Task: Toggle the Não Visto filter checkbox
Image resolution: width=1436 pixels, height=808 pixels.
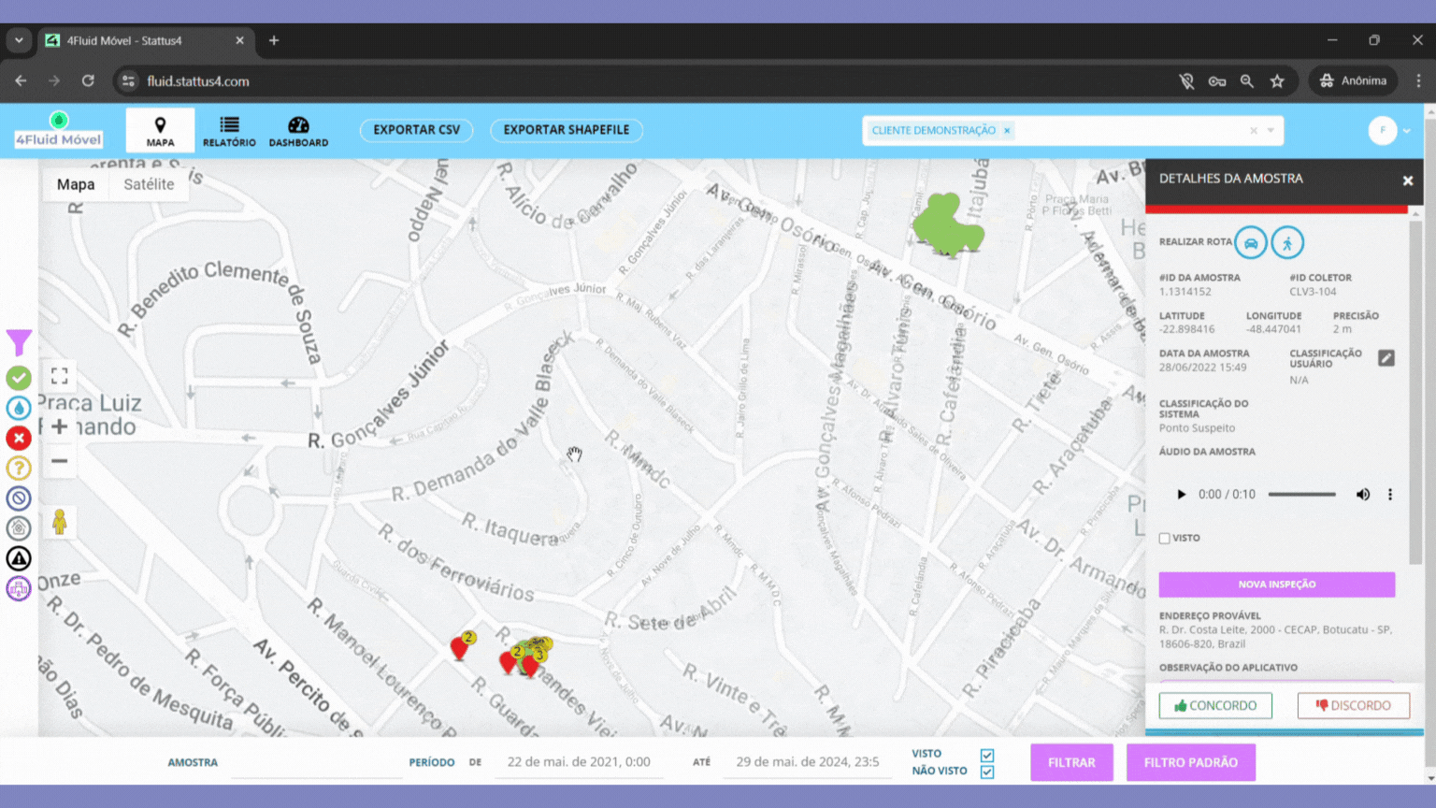Action: pos(987,772)
